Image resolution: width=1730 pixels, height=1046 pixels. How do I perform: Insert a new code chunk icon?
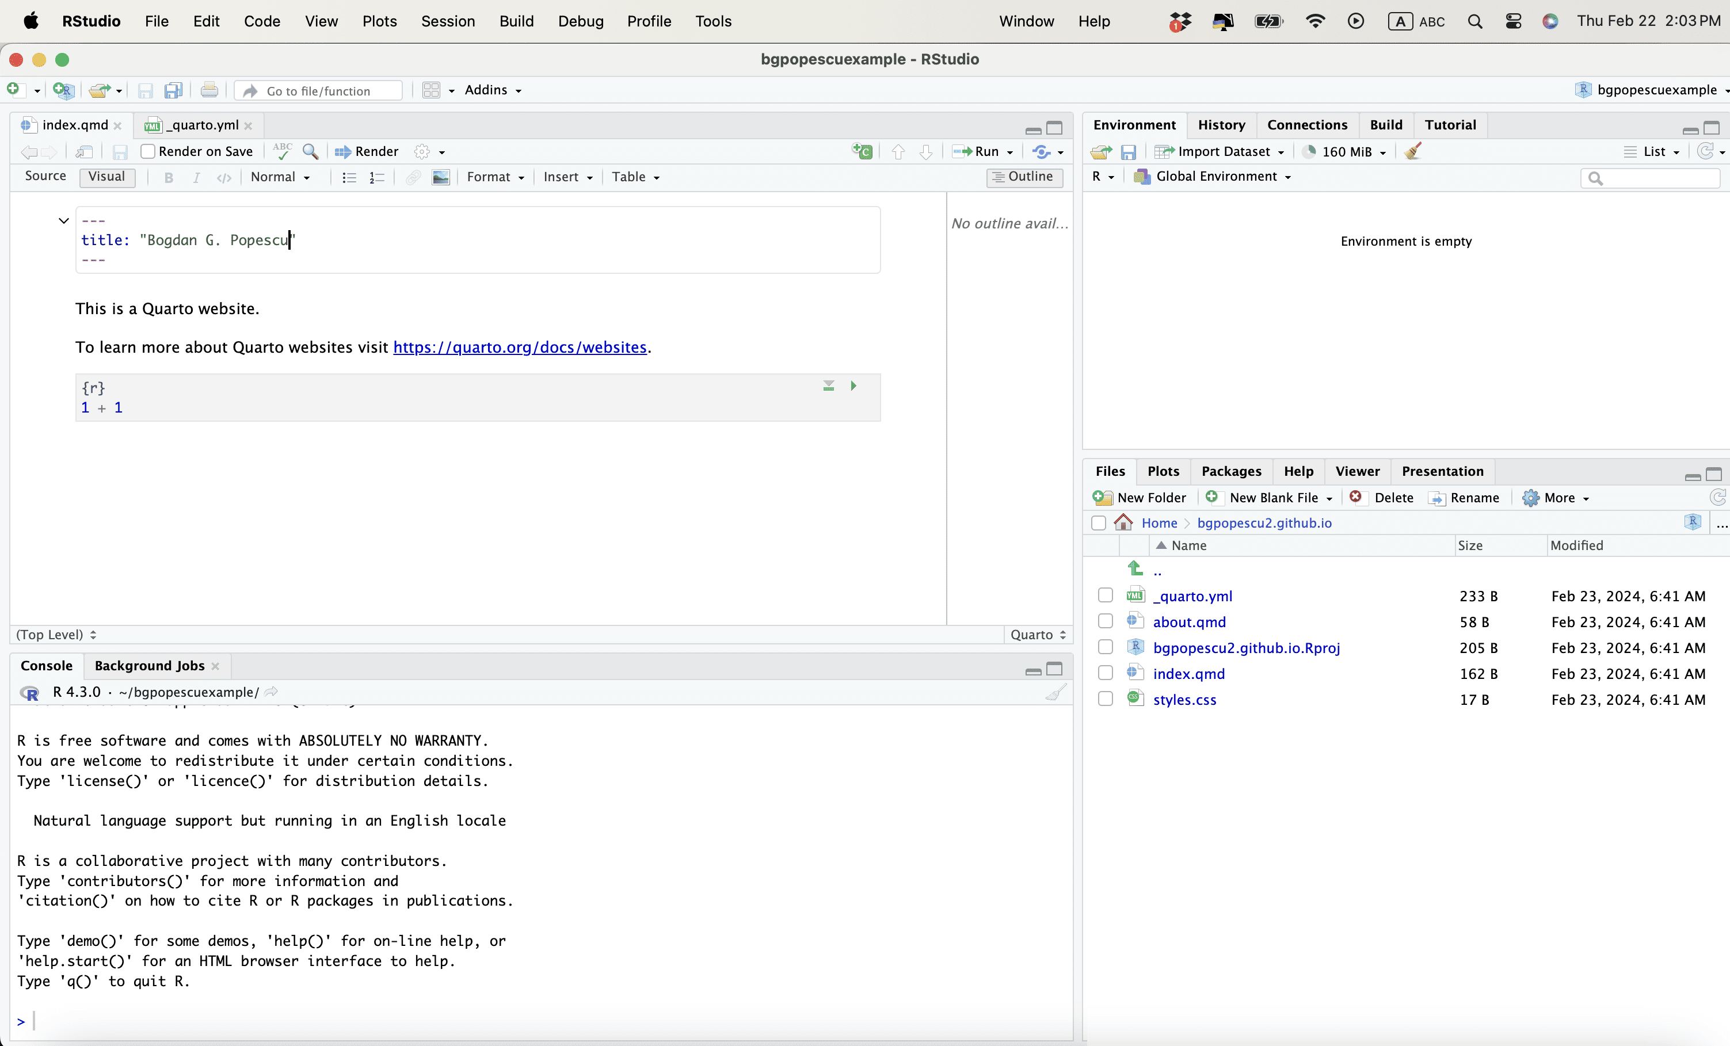[862, 152]
